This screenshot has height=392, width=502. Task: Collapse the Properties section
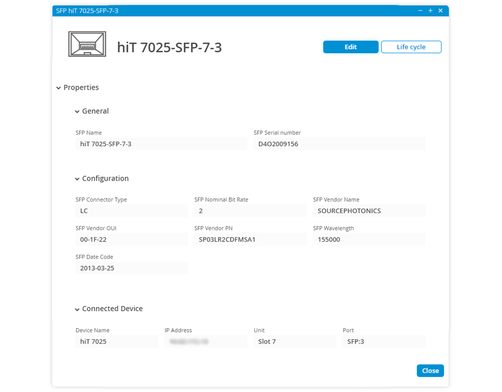point(59,88)
